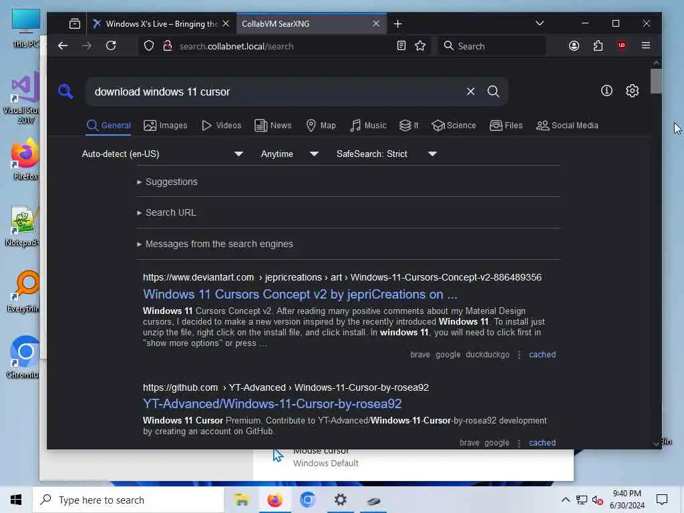
Task: Open the Windows Start menu
Action: [x=16, y=500]
